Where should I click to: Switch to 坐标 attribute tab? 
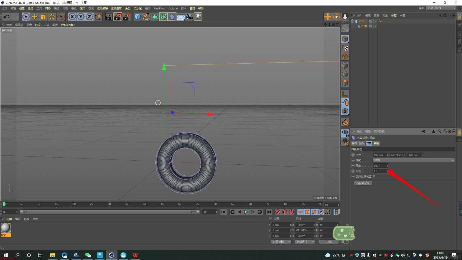coord(362,143)
